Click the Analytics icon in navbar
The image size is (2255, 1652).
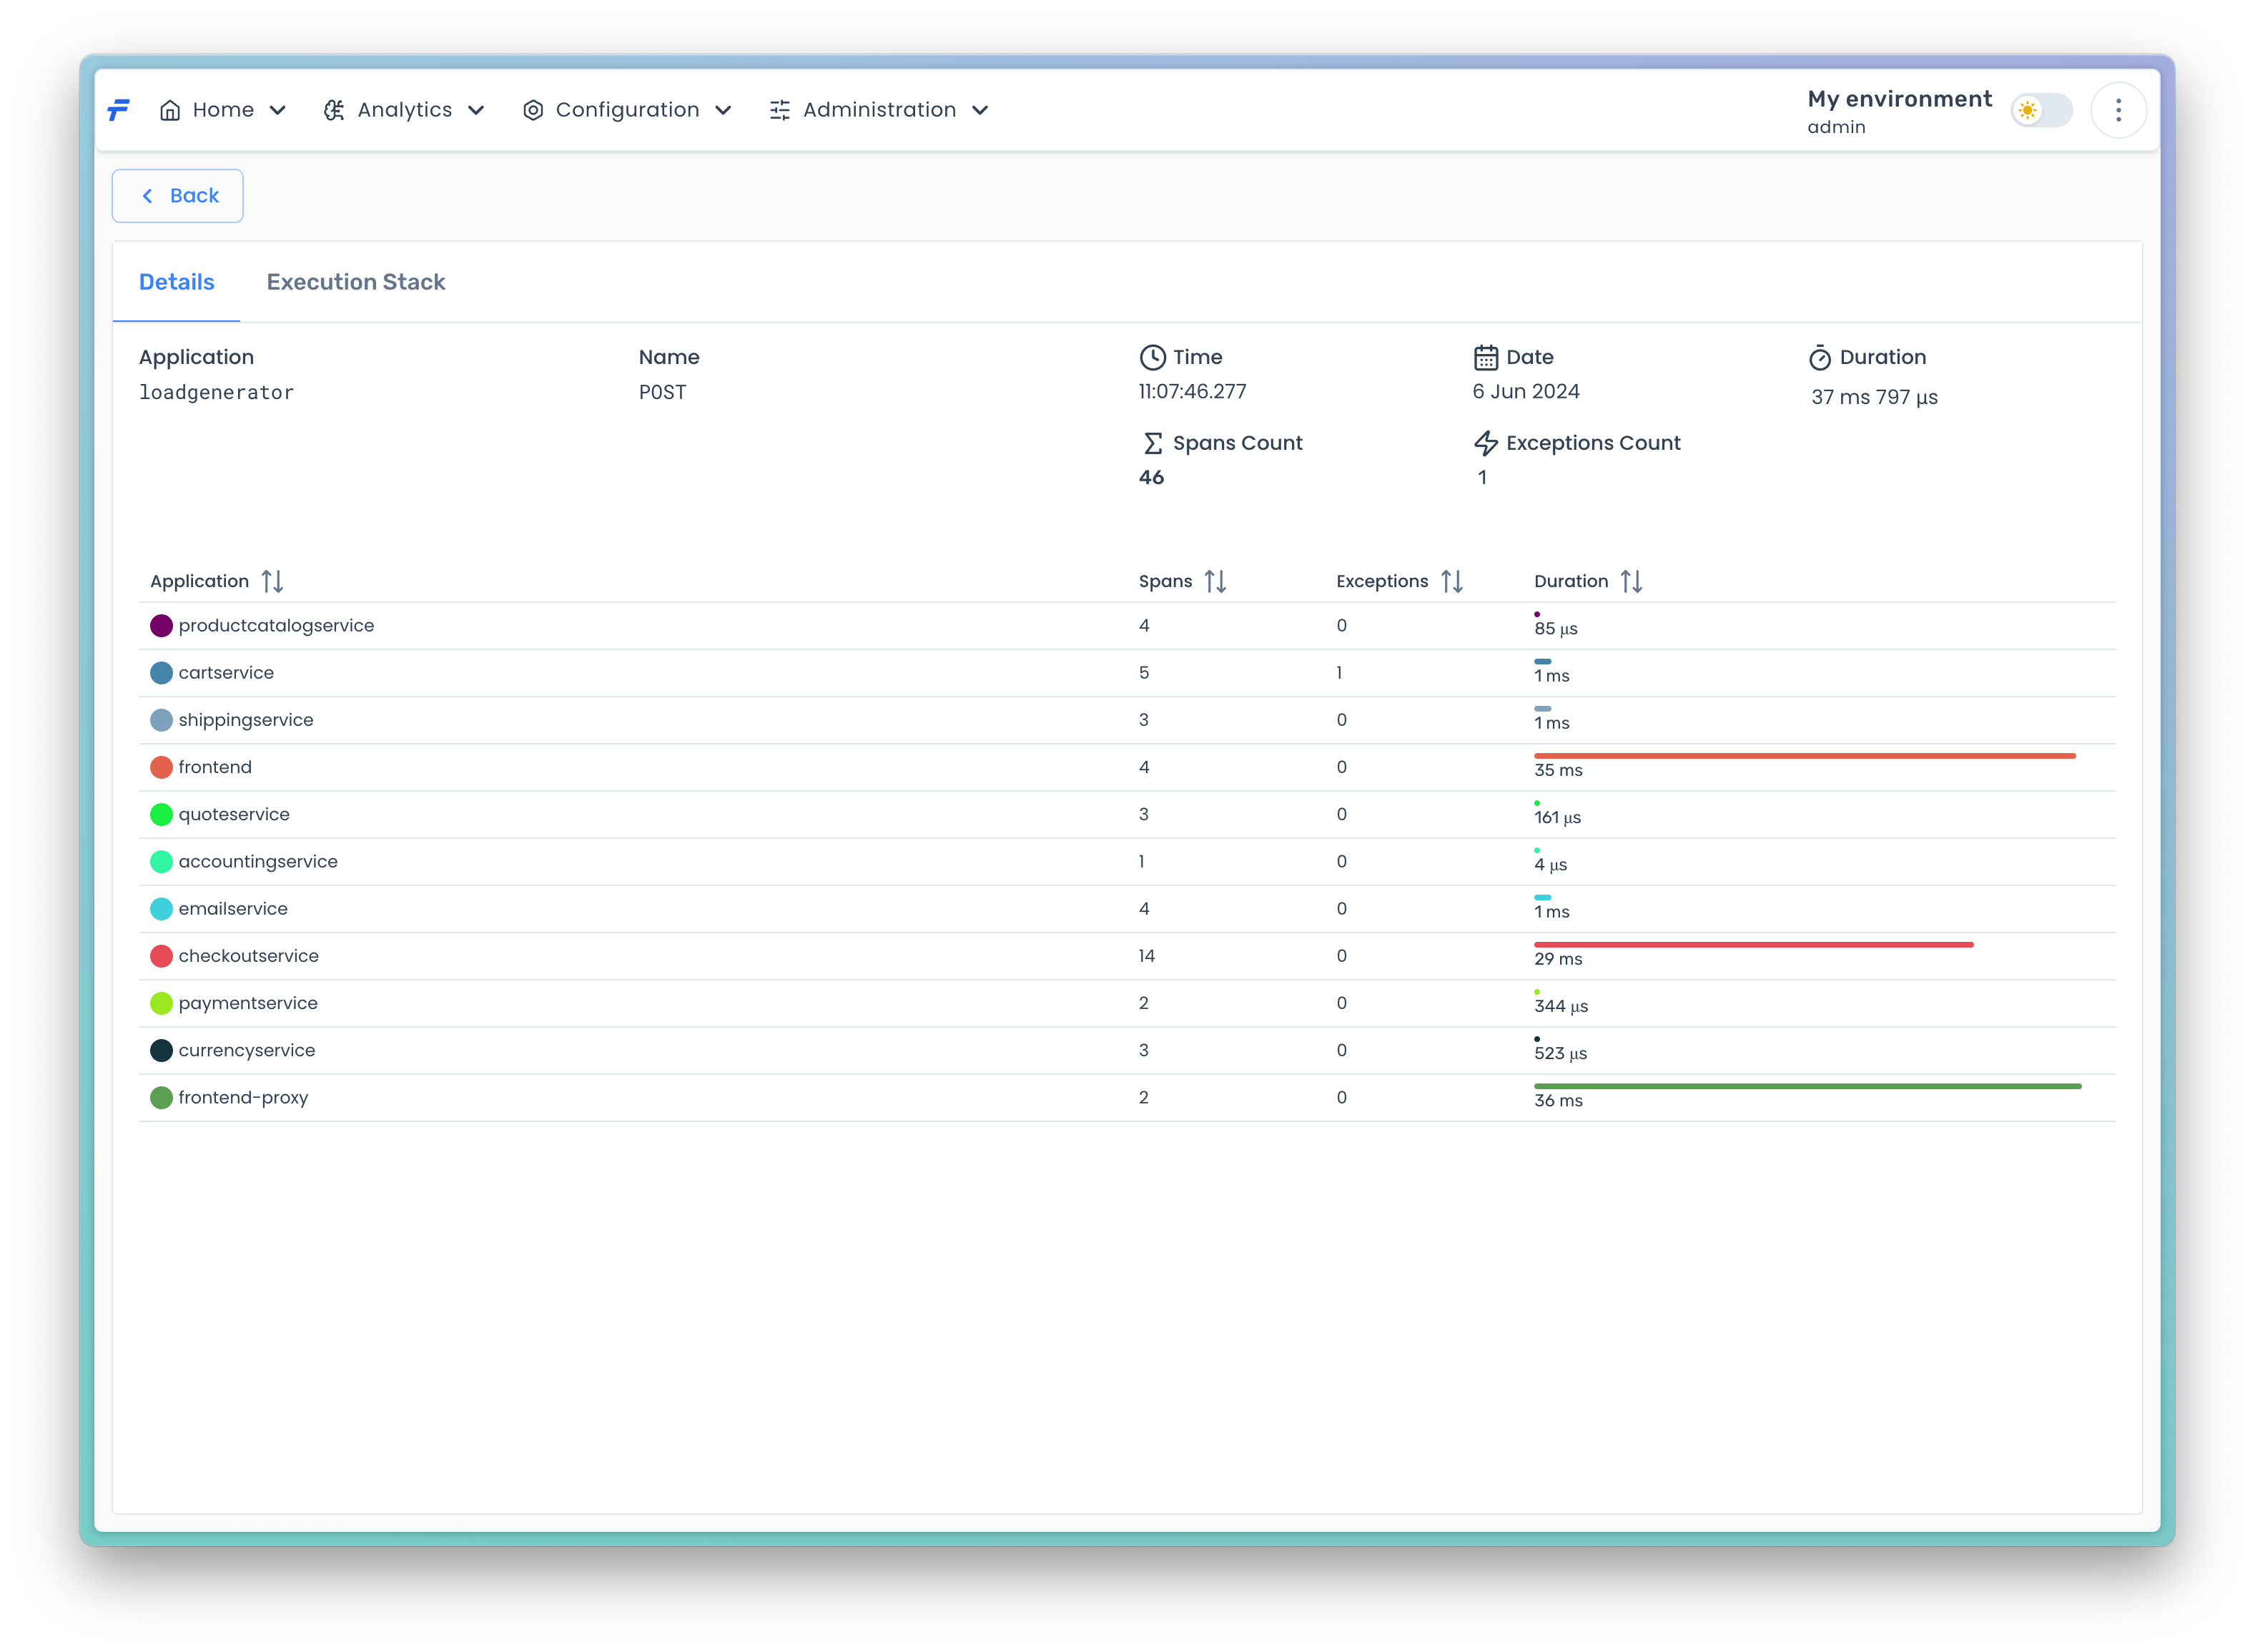[334, 110]
